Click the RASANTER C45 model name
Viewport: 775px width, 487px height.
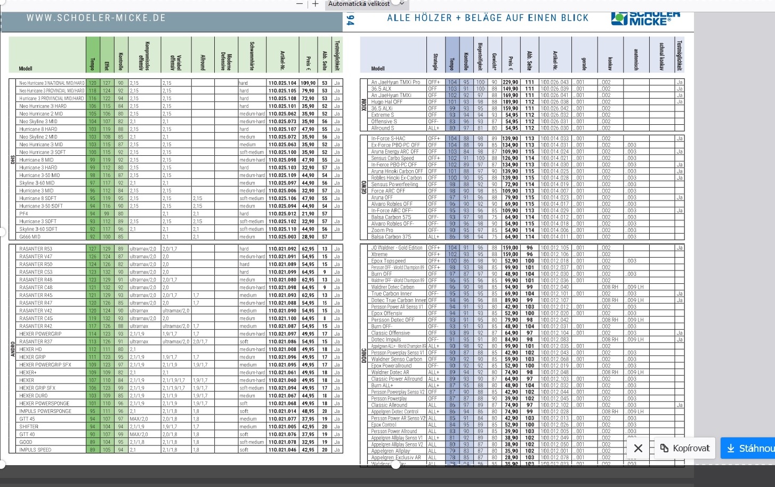[36, 318]
